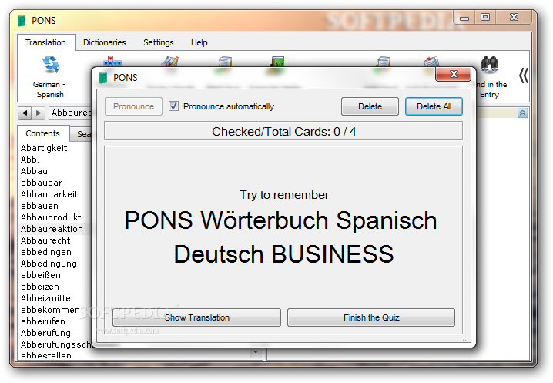
Task: Click Finish the Quiz button
Action: coord(371,317)
